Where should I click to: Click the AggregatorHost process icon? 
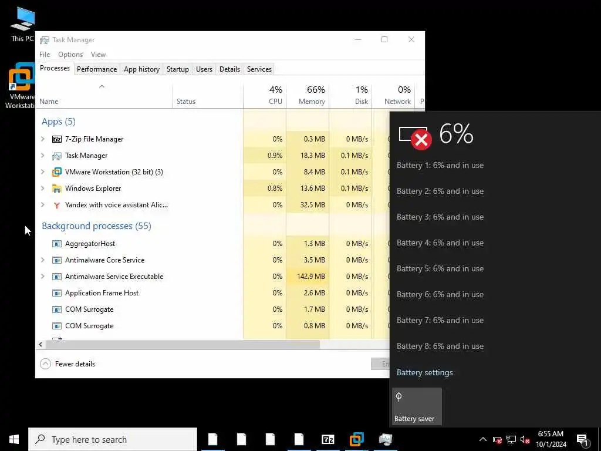(x=57, y=244)
